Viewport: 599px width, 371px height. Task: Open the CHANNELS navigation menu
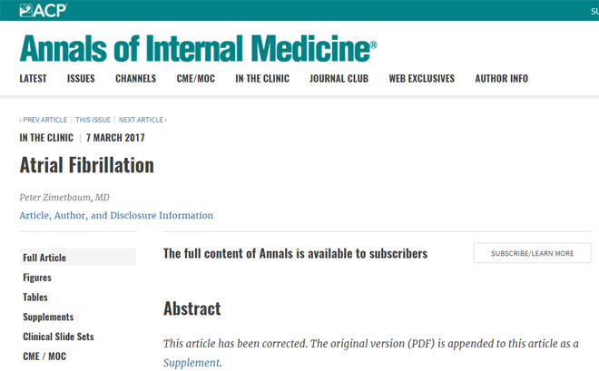[x=135, y=79]
